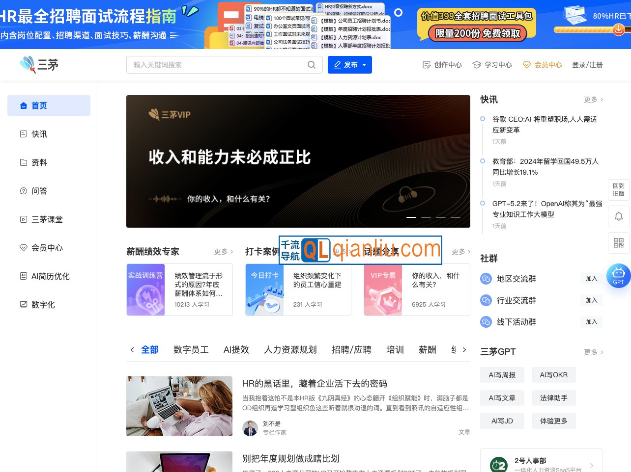Select the AI简历优化 sidebar icon
Image resolution: width=631 pixels, height=472 pixels.
(23, 276)
